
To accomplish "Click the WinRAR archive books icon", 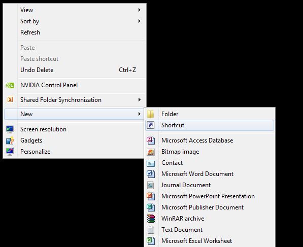I will click(x=151, y=219).
